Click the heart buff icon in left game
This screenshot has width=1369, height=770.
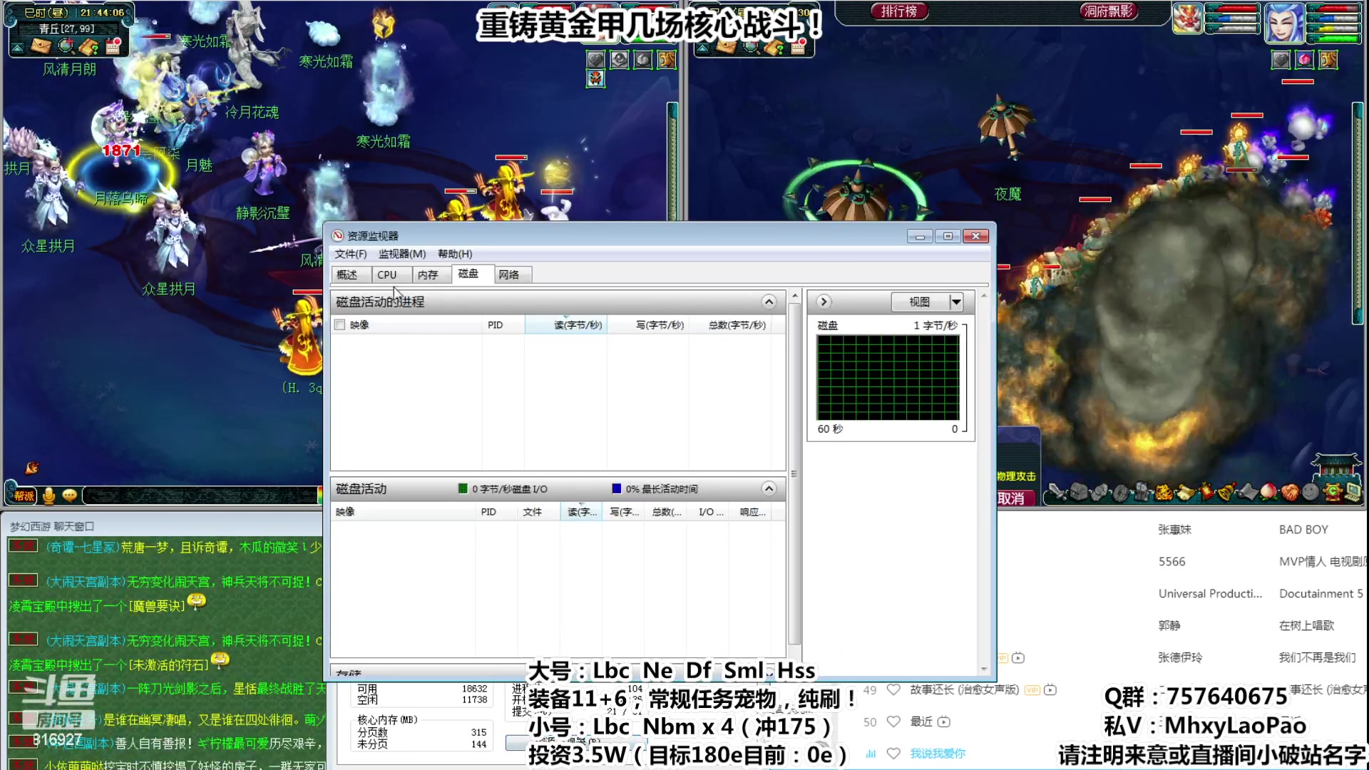coord(595,60)
